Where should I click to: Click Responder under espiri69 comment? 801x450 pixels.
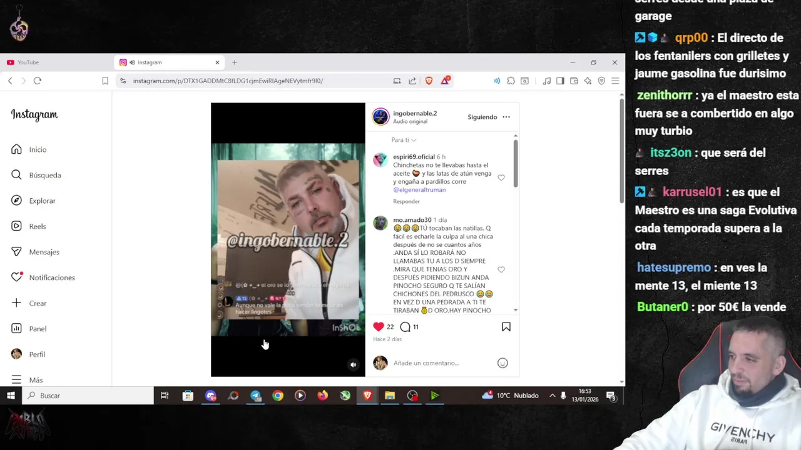406,201
